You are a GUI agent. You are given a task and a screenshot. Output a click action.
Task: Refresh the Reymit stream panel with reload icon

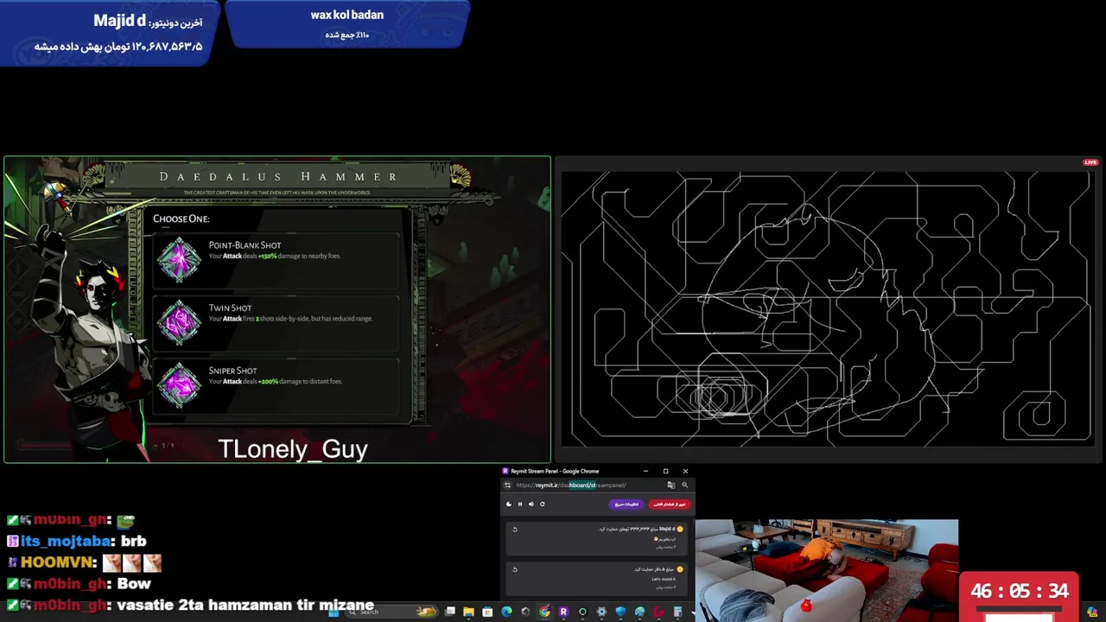point(543,504)
